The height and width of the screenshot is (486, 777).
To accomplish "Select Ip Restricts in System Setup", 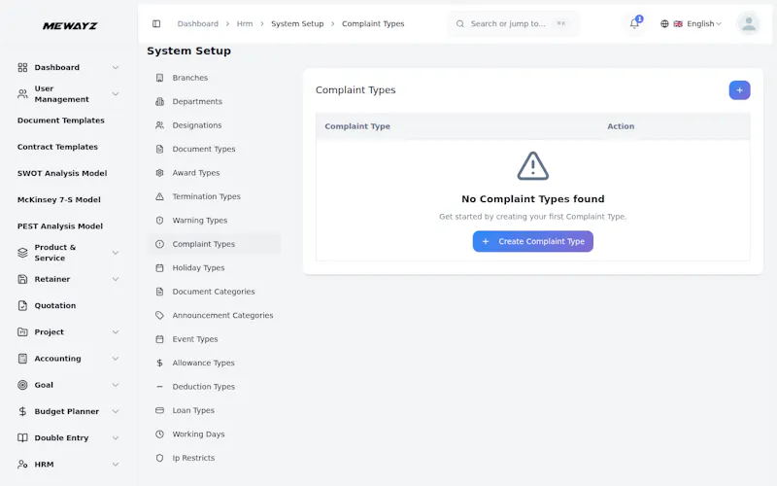I will click(193, 458).
